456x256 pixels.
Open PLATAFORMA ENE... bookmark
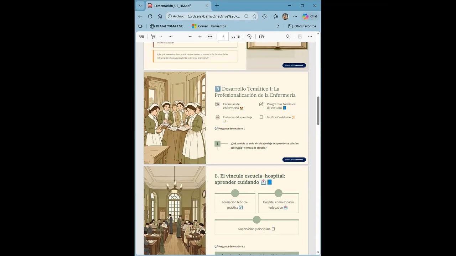coord(168,26)
